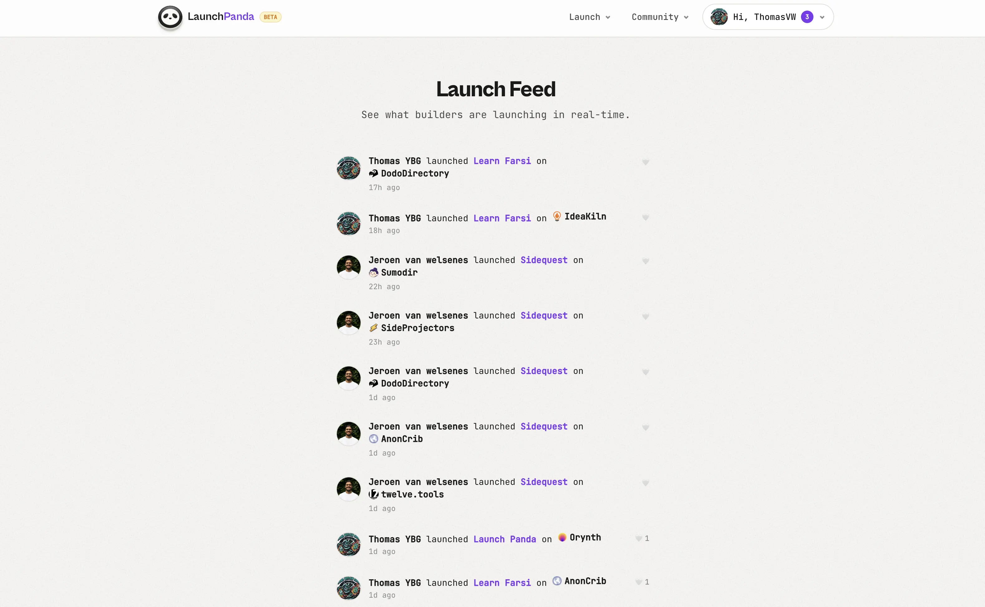
Task: Click the twelve.tools icon
Action: (373, 494)
